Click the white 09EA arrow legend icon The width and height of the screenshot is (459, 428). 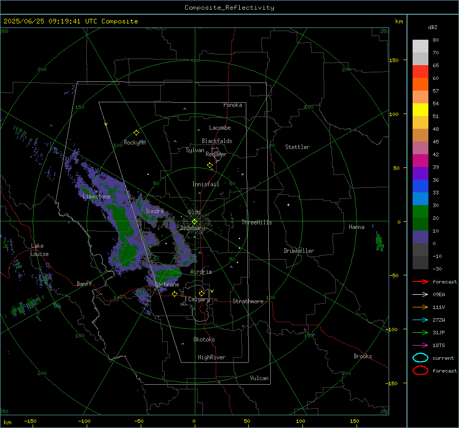[420, 294]
